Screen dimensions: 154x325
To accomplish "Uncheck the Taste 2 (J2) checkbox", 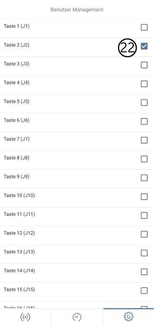I will (144, 46).
